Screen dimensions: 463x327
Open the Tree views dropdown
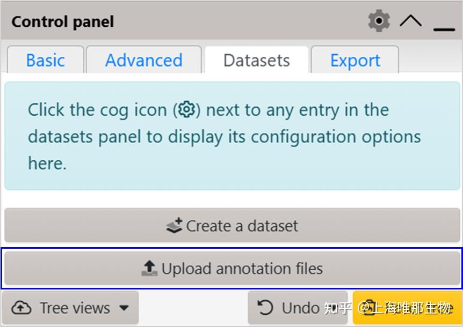click(70, 308)
